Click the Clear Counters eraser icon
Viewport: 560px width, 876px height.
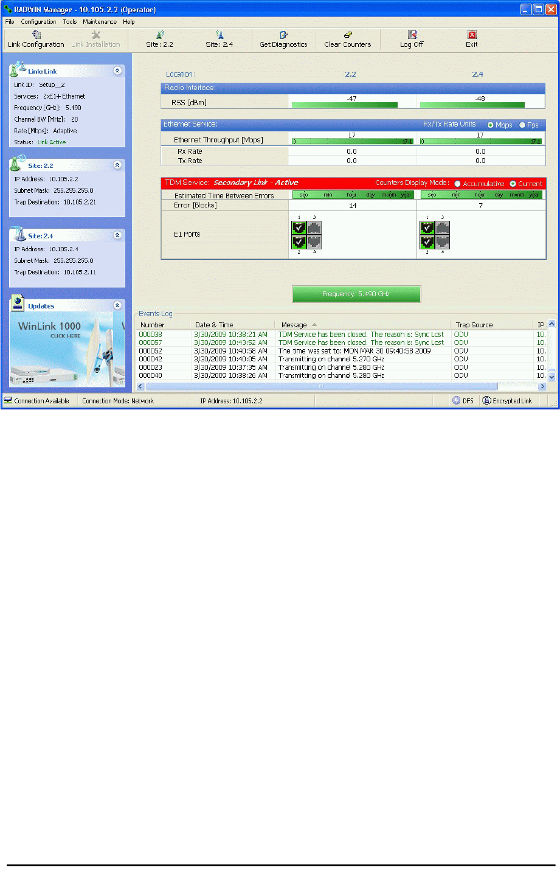(348, 35)
